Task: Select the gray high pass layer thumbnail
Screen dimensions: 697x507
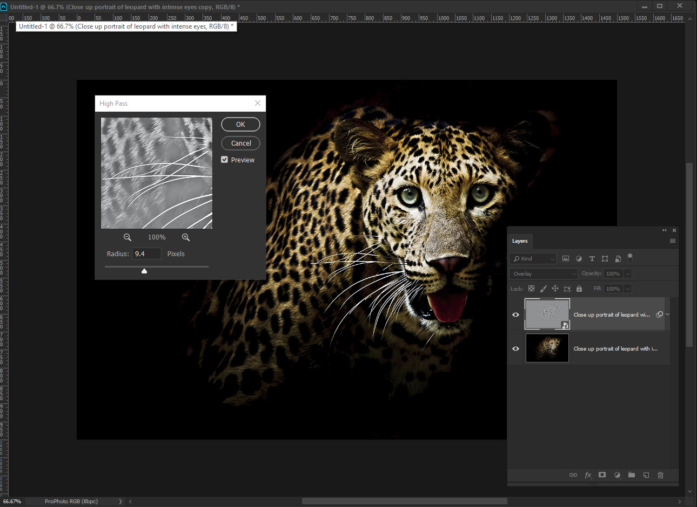Action: [x=547, y=314]
